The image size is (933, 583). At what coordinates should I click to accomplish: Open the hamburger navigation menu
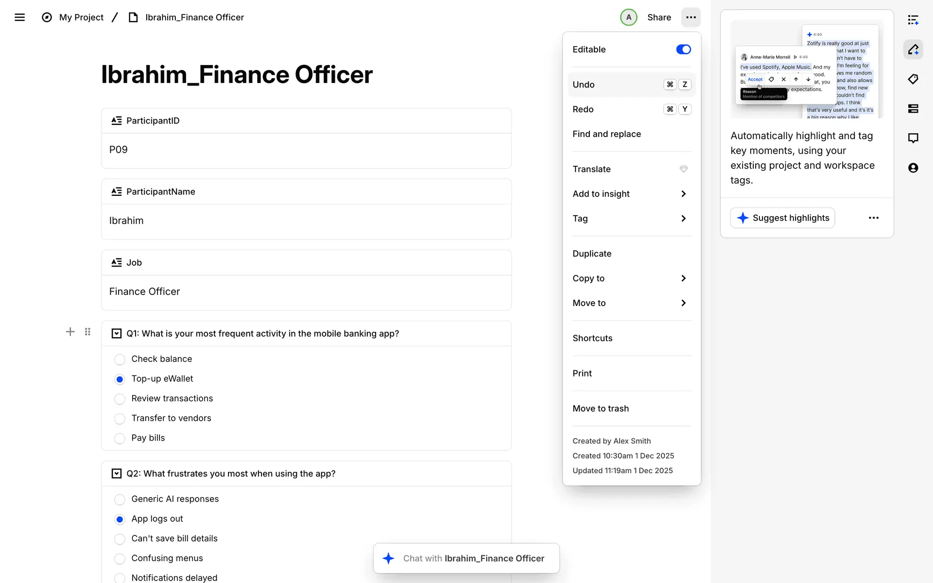coord(19,17)
